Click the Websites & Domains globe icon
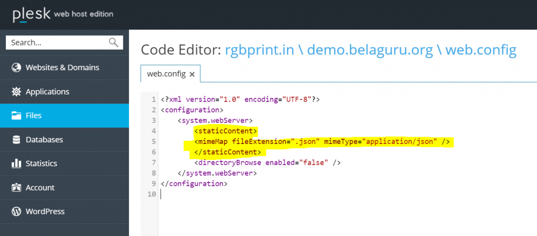 click(16, 68)
